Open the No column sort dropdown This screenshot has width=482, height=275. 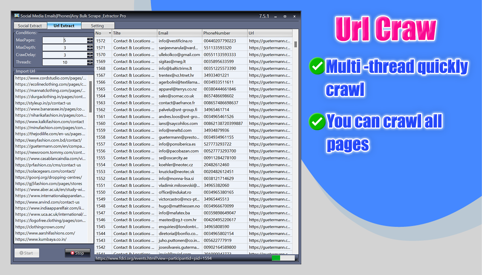(109, 33)
